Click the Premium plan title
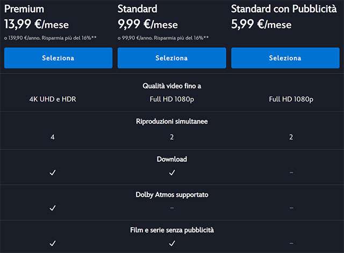Screen dimensions: 344x253 (x=24, y=9)
